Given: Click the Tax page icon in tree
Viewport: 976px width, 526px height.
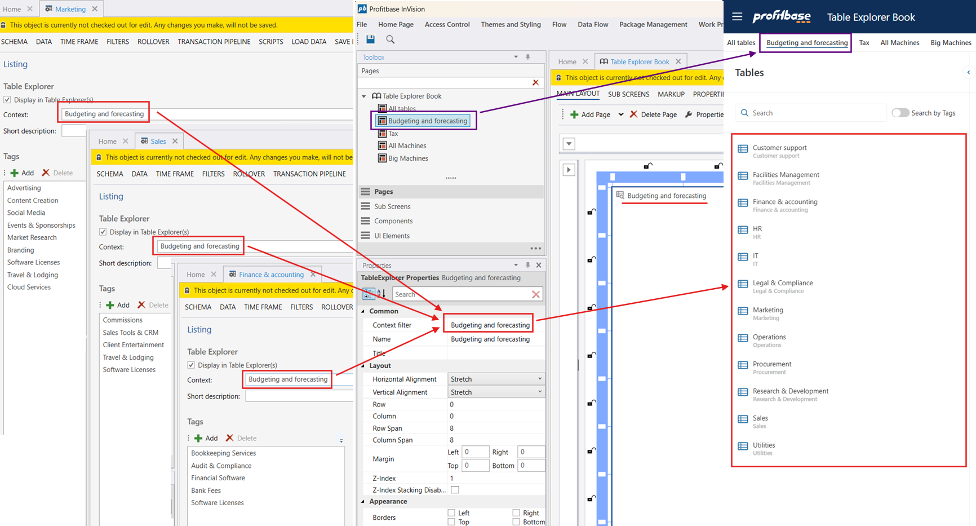Looking at the screenshot, I should click(x=382, y=134).
